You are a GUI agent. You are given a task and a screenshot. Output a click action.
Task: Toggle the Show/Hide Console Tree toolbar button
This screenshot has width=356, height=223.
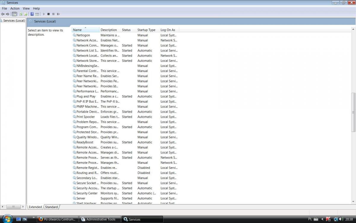(14, 14)
